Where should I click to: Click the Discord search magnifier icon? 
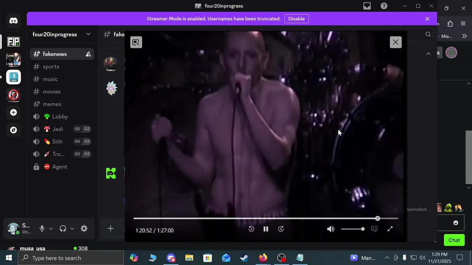coord(428,34)
